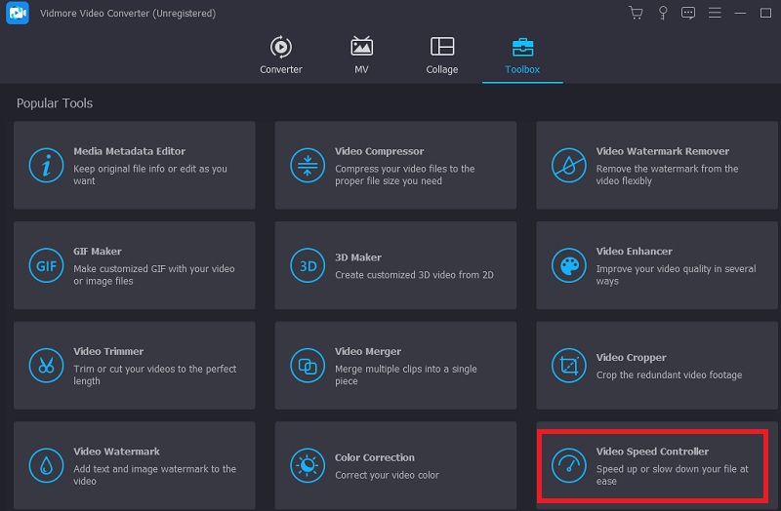Click the Video Enhancer palette icon
This screenshot has width=781, height=511.
pos(568,265)
